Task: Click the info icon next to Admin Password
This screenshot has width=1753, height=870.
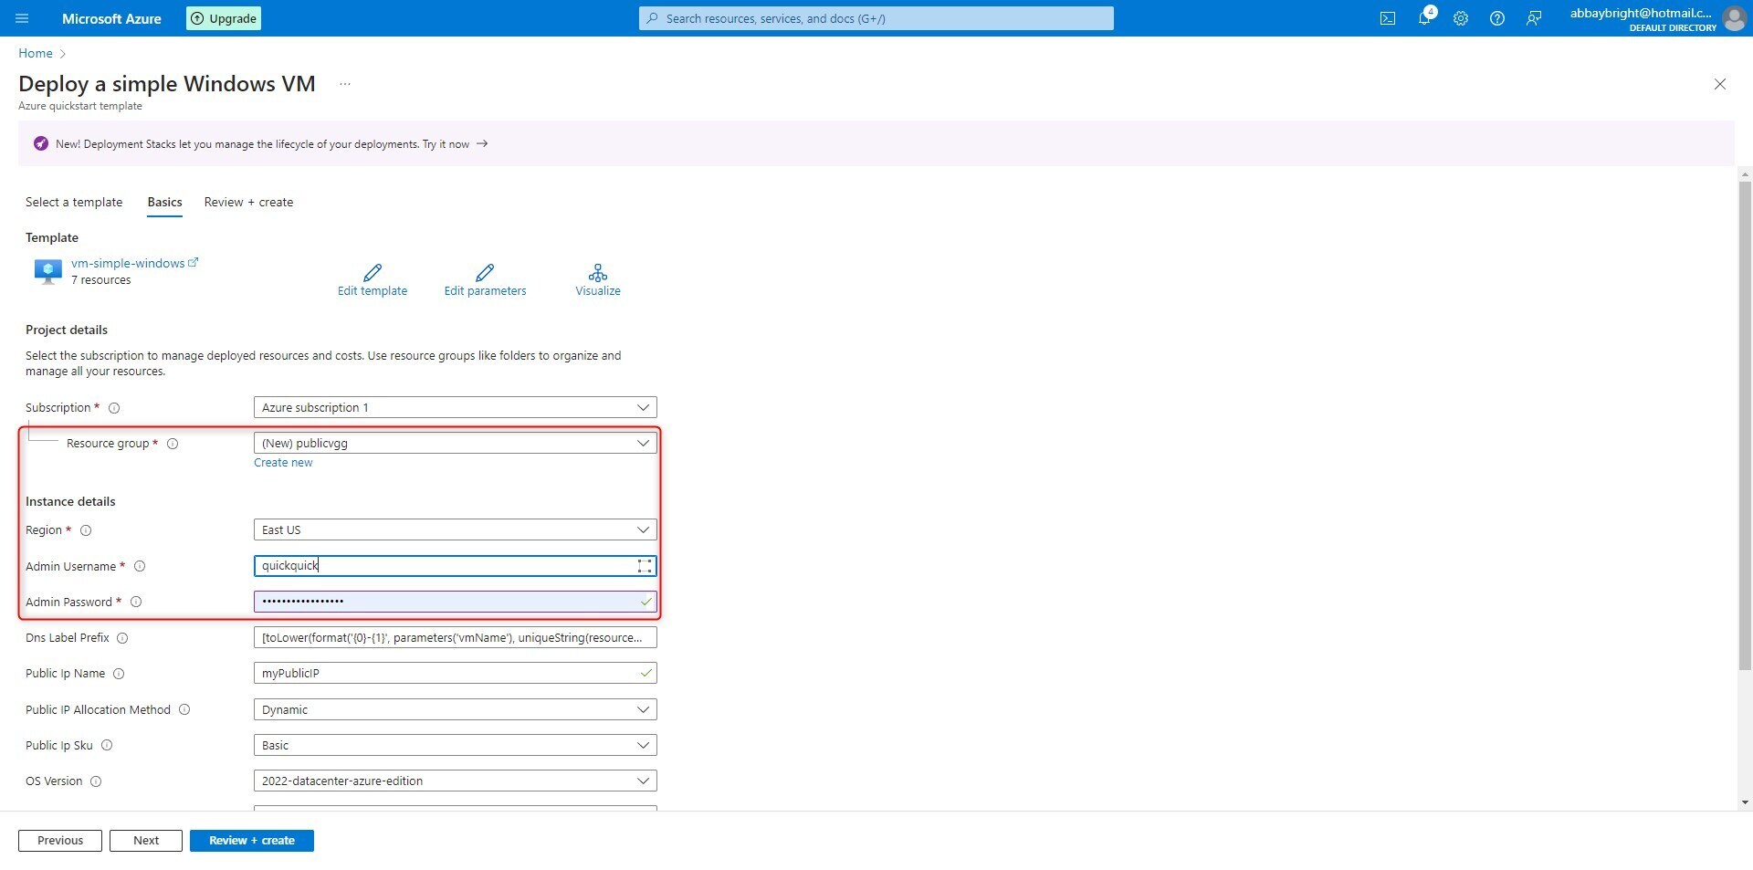Action: tap(136, 602)
